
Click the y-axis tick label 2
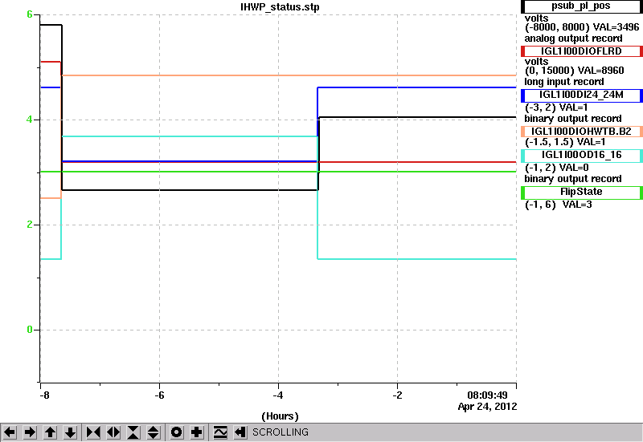point(30,225)
